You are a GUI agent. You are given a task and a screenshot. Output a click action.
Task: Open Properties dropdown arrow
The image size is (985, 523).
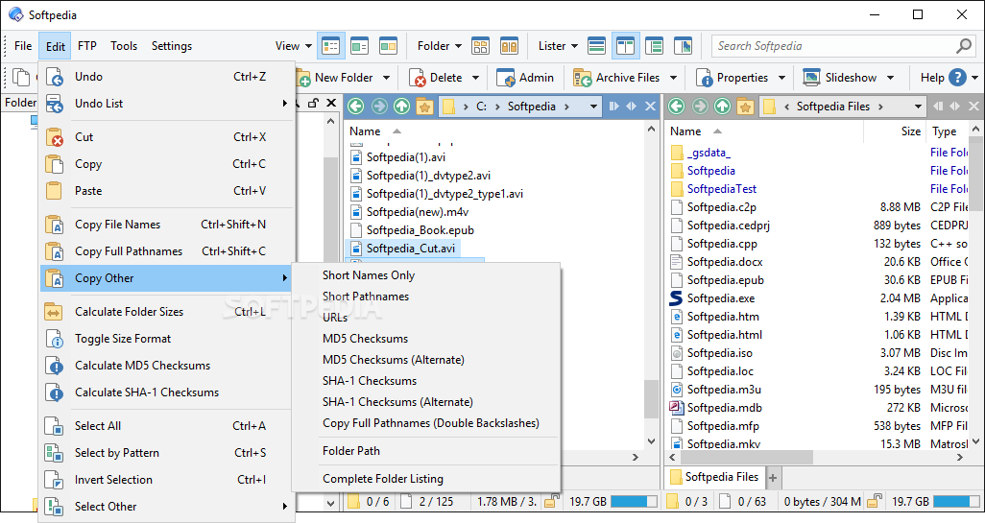(782, 78)
